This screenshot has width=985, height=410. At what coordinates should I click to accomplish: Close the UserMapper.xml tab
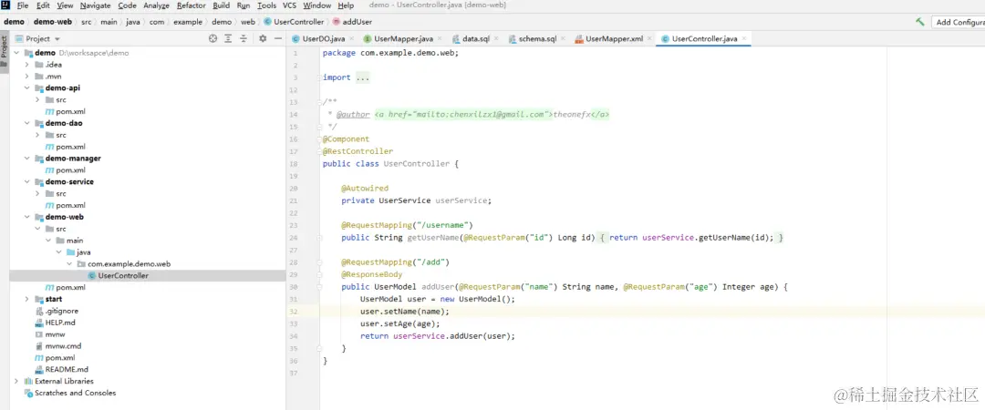point(649,38)
